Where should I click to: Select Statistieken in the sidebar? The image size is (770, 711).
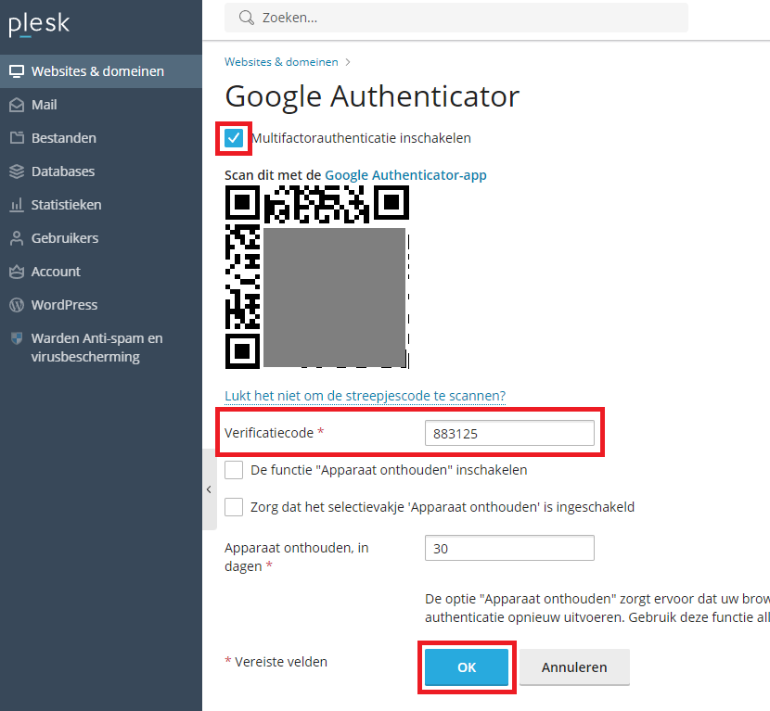101,205
